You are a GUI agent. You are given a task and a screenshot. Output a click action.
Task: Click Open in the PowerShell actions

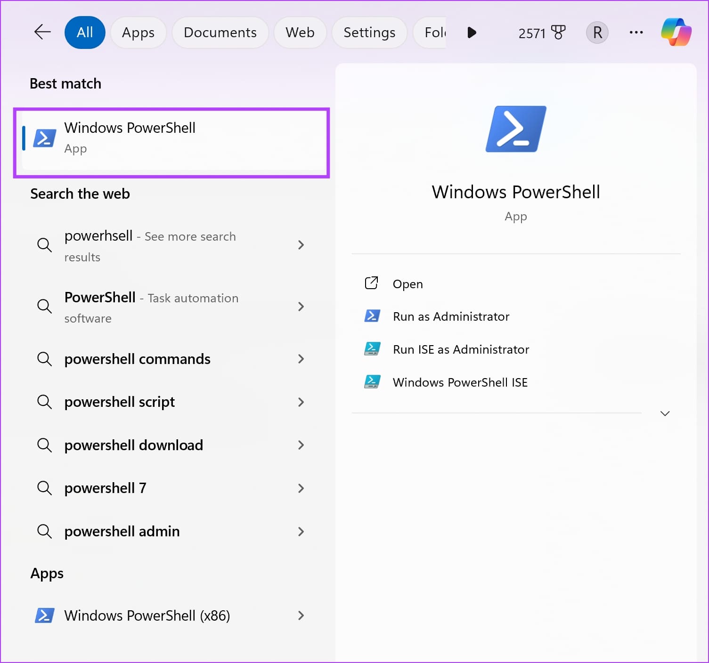point(407,284)
